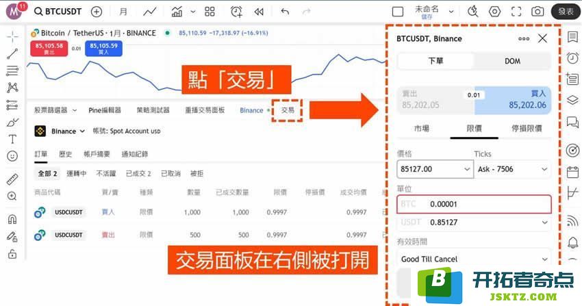This screenshot has width=582, height=306.
Task: Select the brush drawing tool
Action: click(x=12, y=122)
